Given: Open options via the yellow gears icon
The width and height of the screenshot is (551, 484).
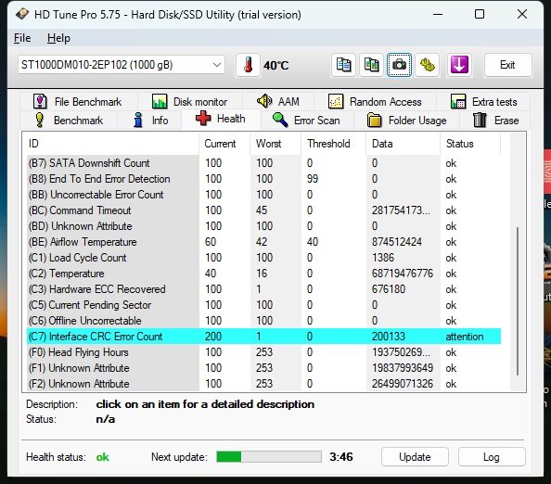Looking at the screenshot, I should (x=427, y=65).
